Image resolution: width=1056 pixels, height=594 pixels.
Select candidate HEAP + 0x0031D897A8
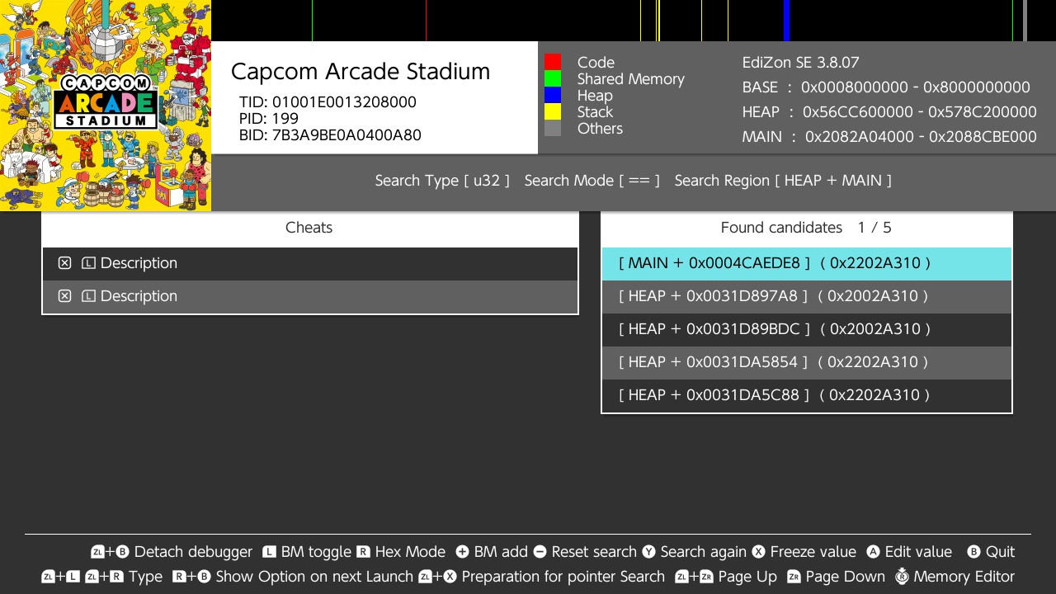[x=807, y=297]
